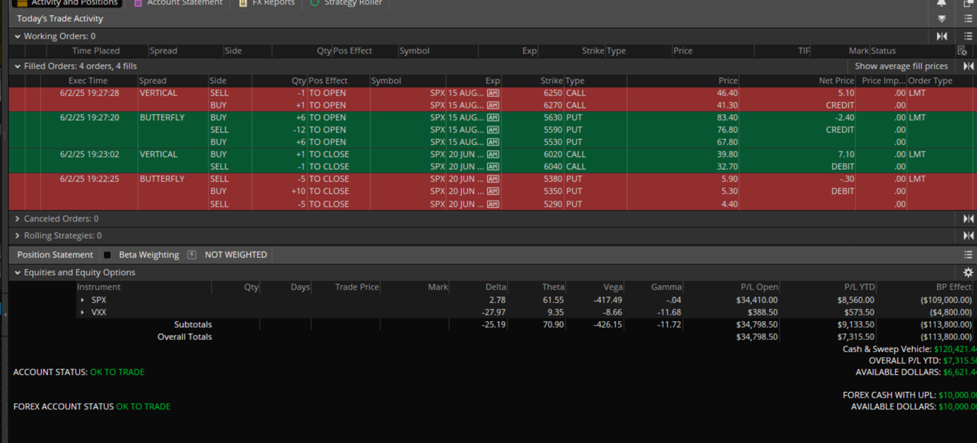
Task: Expand the Rolling Strategies section
Action: (x=17, y=235)
